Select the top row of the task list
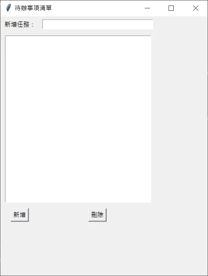The width and height of the screenshot is (208, 276). point(78,39)
